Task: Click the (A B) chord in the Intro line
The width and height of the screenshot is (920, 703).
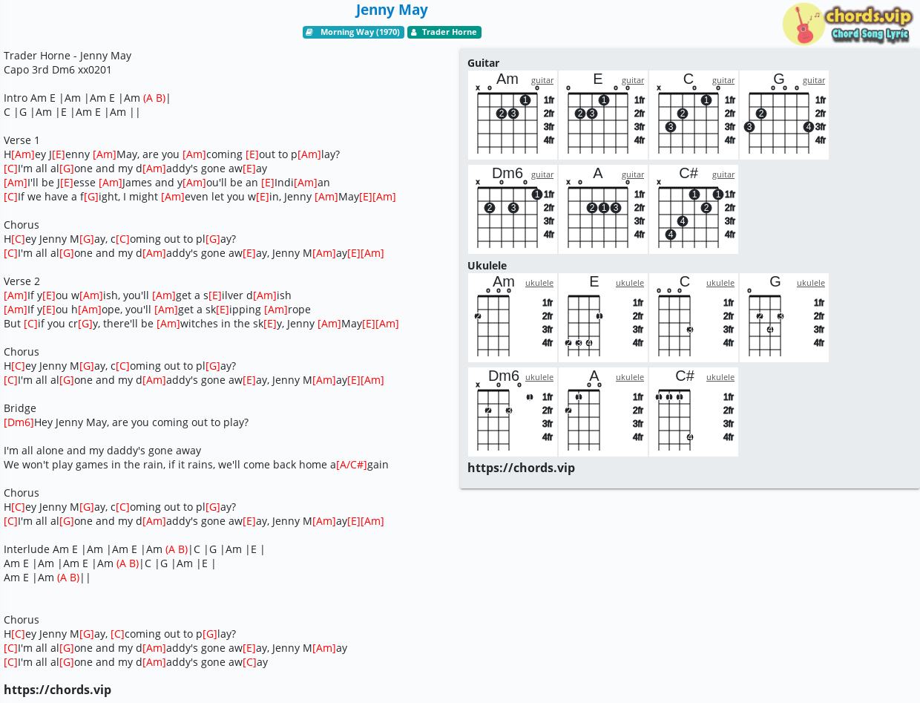Action: (154, 98)
